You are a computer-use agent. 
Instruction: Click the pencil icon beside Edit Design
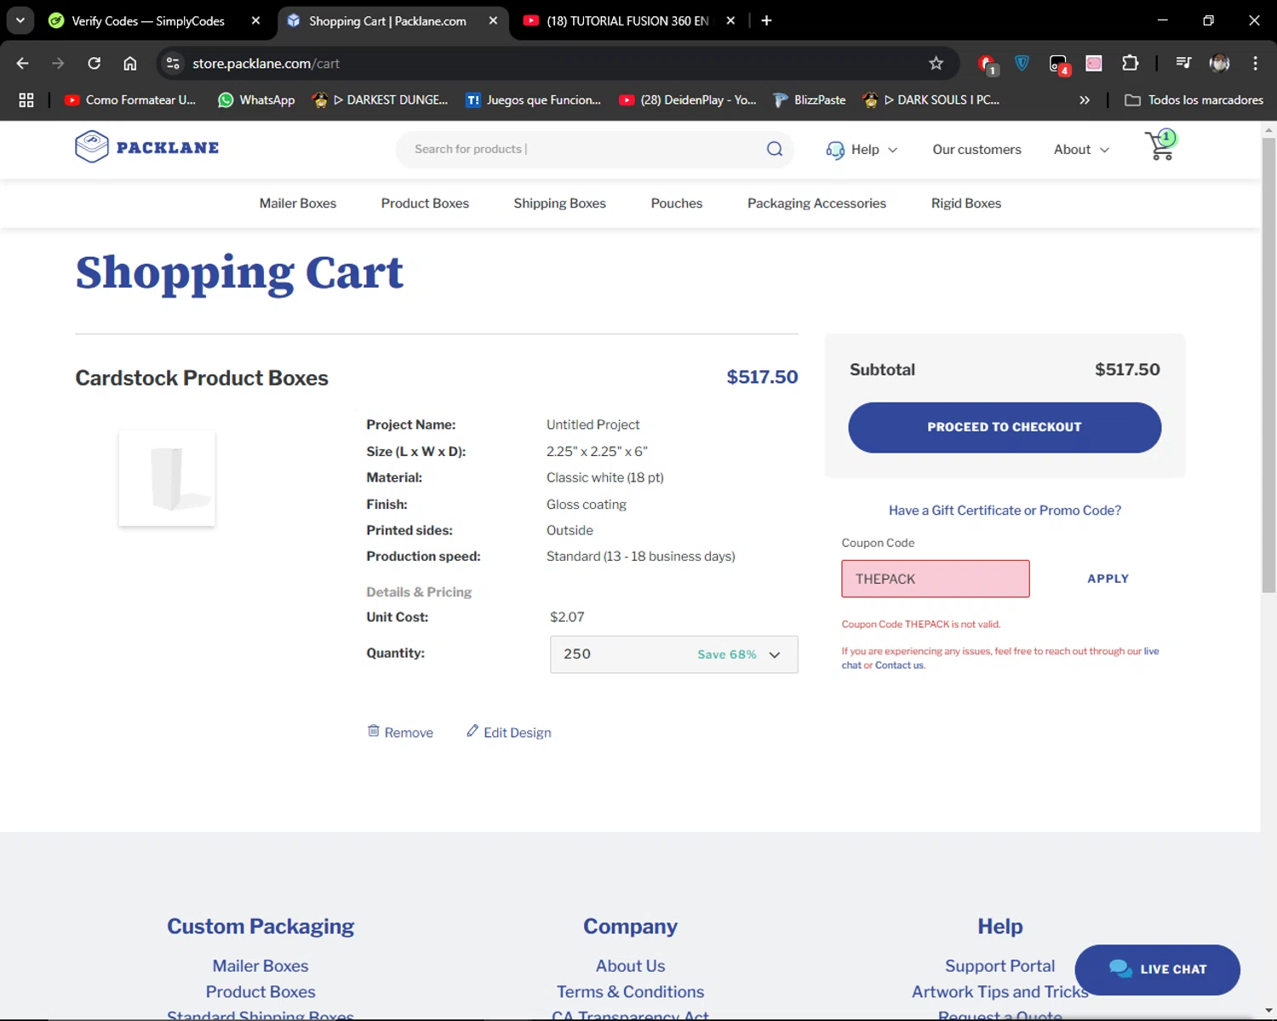[x=472, y=731]
